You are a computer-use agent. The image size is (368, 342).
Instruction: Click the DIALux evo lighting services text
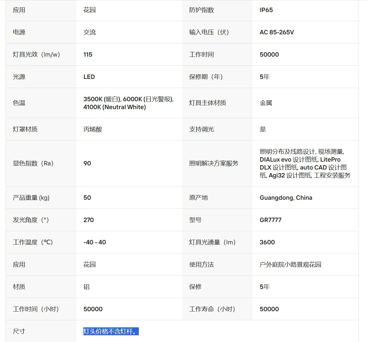click(305, 163)
